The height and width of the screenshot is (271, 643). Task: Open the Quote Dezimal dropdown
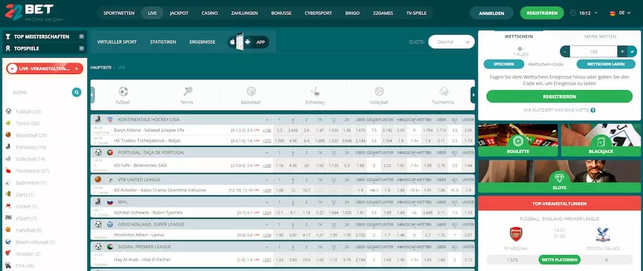point(451,42)
